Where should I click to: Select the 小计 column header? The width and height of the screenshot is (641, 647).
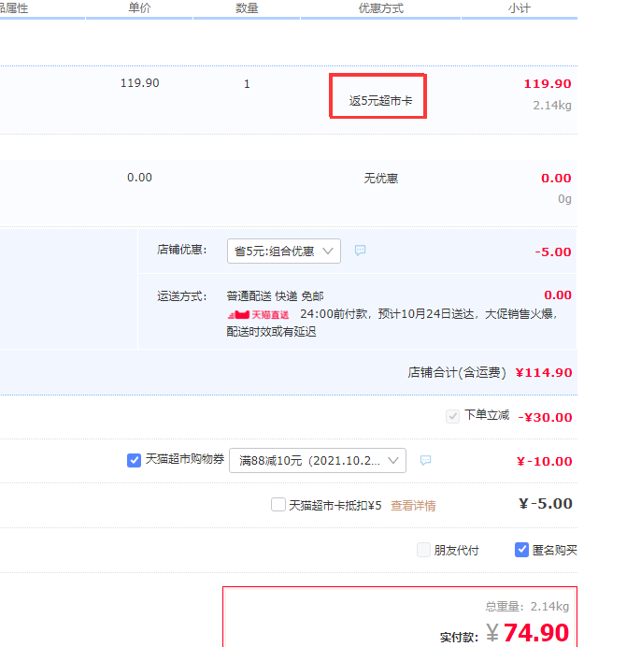pyautogui.click(x=519, y=7)
